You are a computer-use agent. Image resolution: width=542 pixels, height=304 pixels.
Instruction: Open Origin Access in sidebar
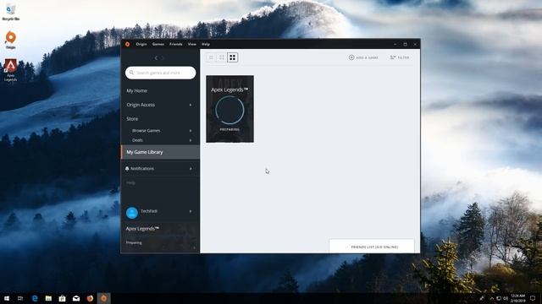click(x=141, y=105)
